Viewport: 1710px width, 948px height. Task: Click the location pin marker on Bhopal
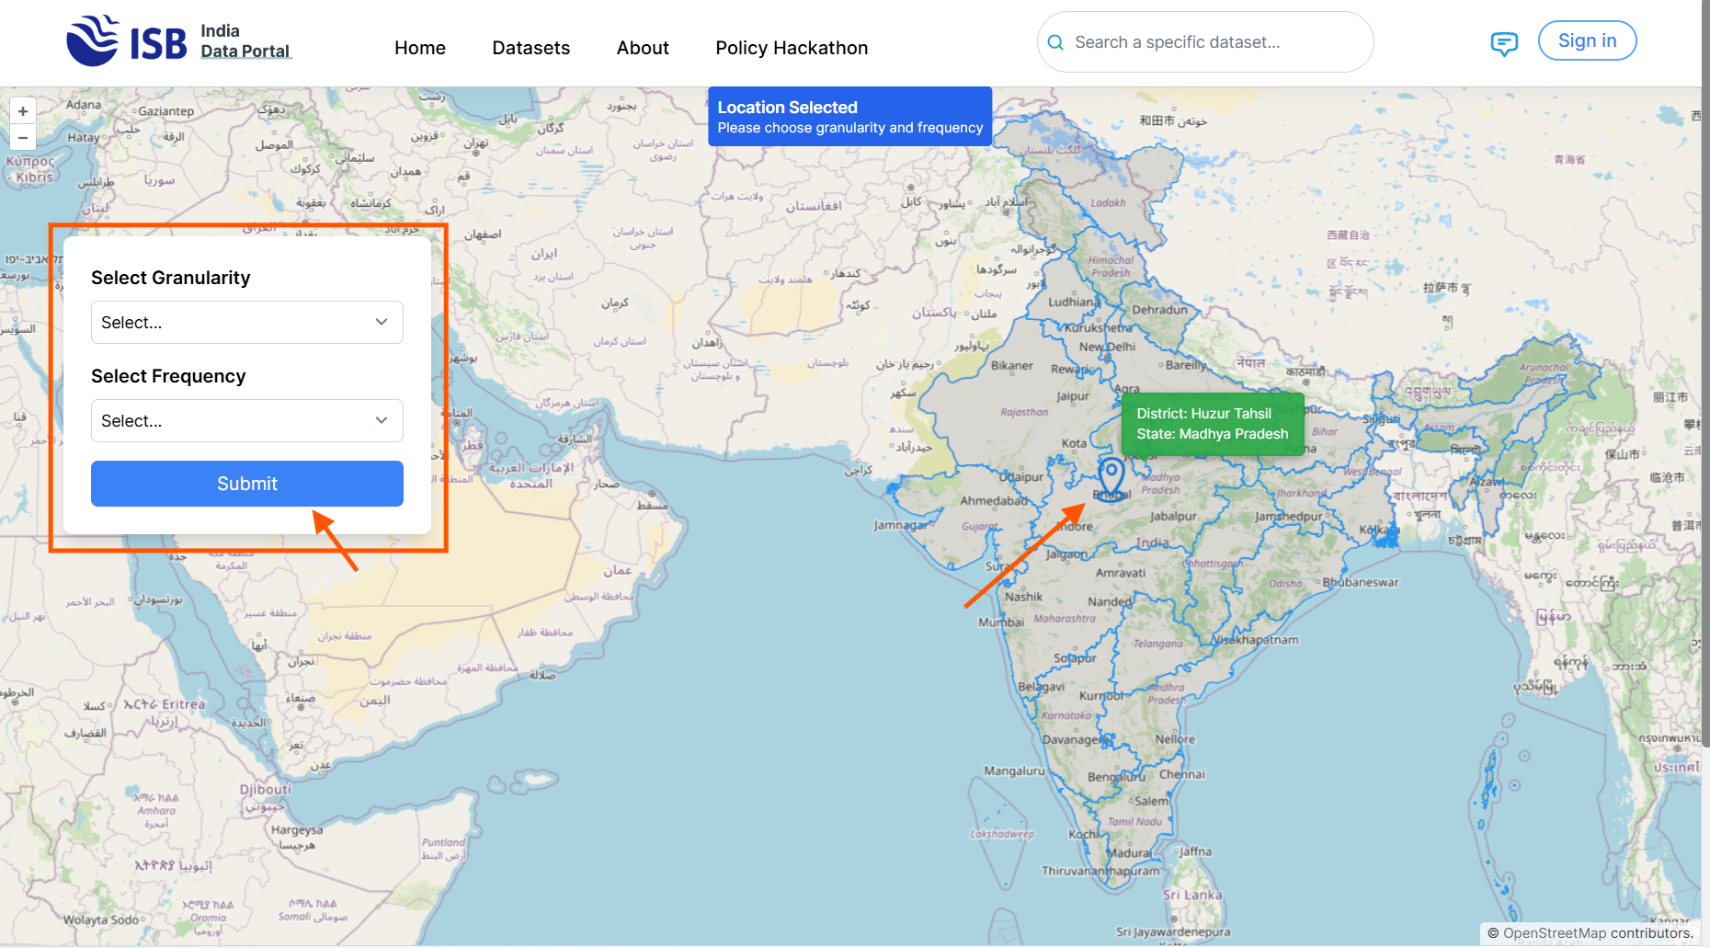[1111, 476]
